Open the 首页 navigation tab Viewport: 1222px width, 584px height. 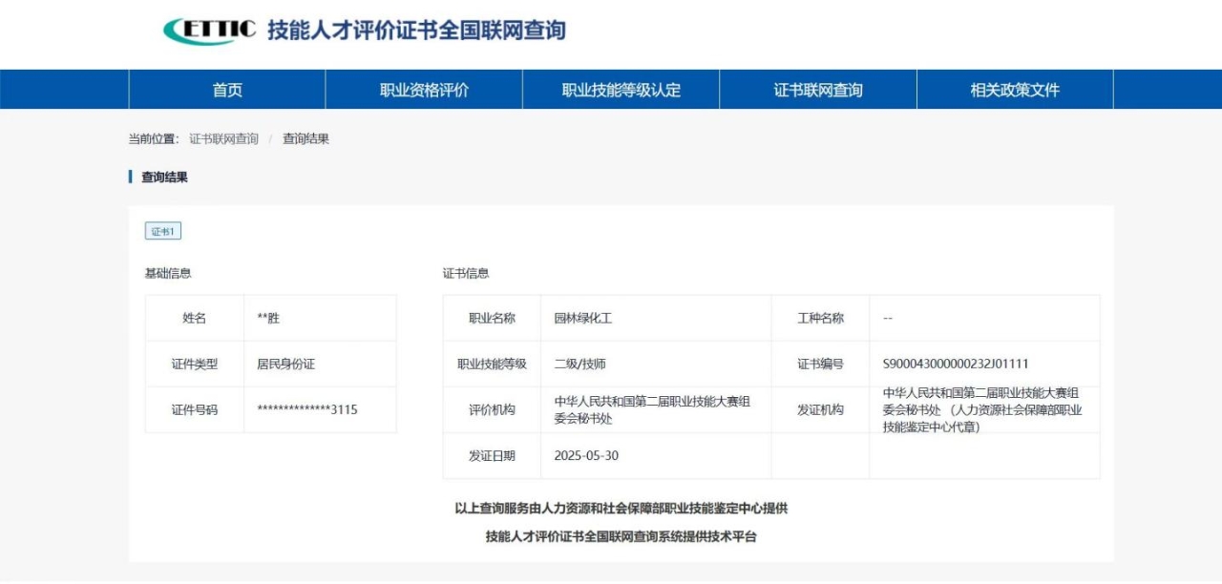click(x=227, y=90)
